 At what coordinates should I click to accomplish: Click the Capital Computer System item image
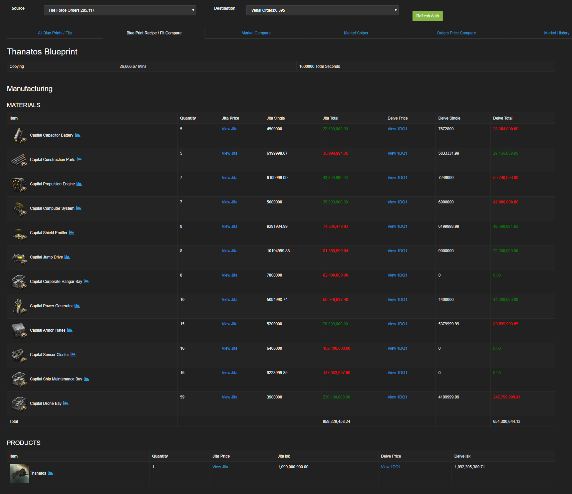[19, 208]
